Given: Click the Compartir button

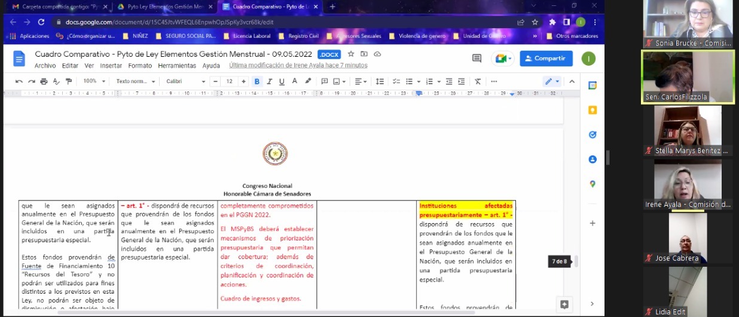Looking at the screenshot, I should coord(546,59).
